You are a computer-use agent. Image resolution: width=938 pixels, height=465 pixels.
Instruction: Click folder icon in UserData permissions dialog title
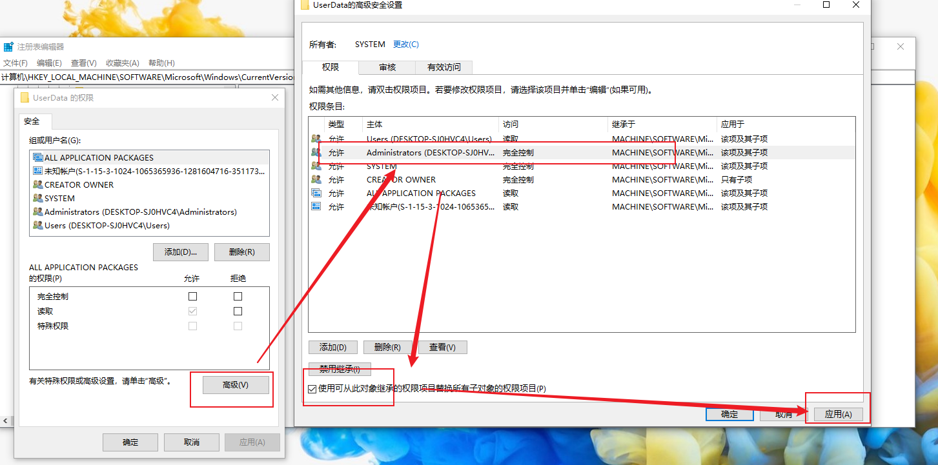(x=25, y=98)
